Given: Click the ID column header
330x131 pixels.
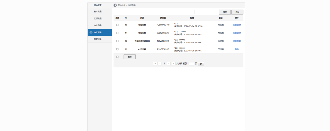Looking at the screenshot, I should click(x=126, y=18).
